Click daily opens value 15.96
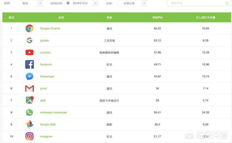 tap(206, 64)
